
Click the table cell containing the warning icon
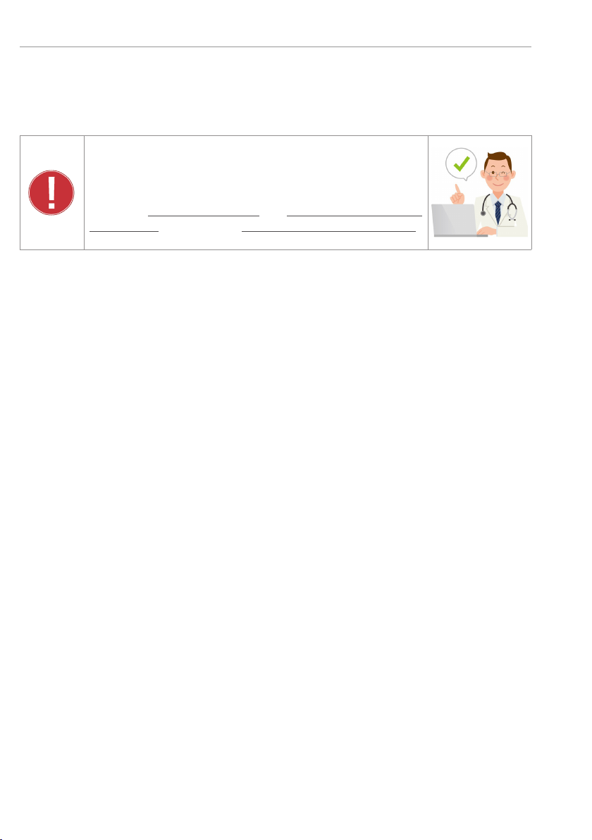[x=52, y=193]
